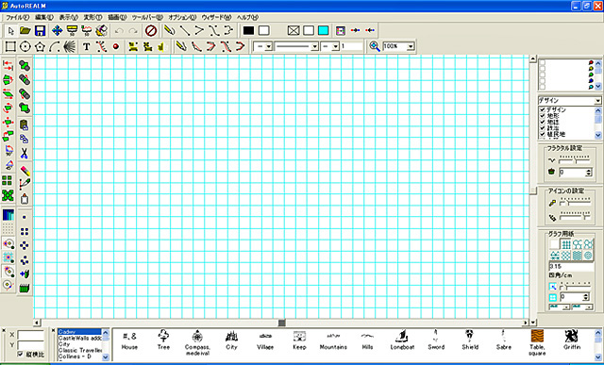Click the black main color swatch
The width and height of the screenshot is (604, 365).
(248, 30)
